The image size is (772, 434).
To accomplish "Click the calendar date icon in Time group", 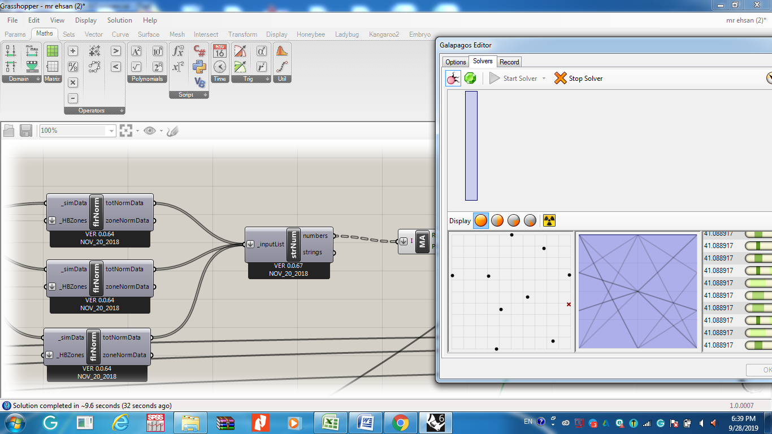I will coord(220,51).
